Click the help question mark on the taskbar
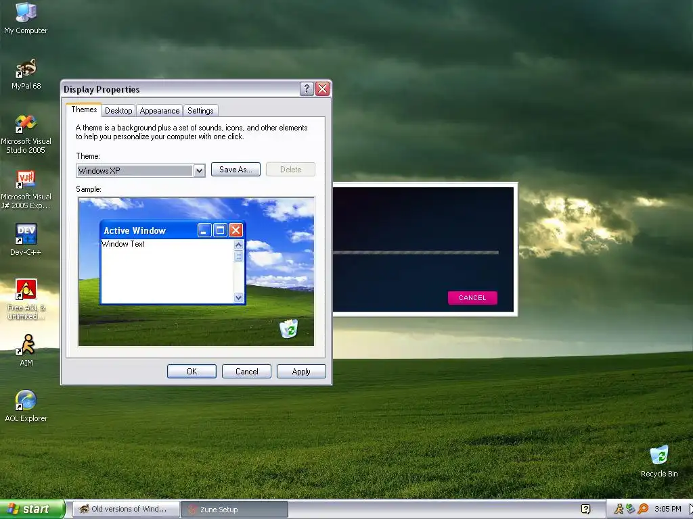Image resolution: width=693 pixels, height=519 pixels. tap(585, 509)
